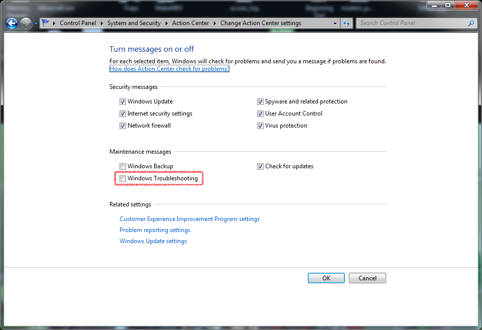Check the Windows Troubleshooting box
482x330 pixels.
click(123, 178)
